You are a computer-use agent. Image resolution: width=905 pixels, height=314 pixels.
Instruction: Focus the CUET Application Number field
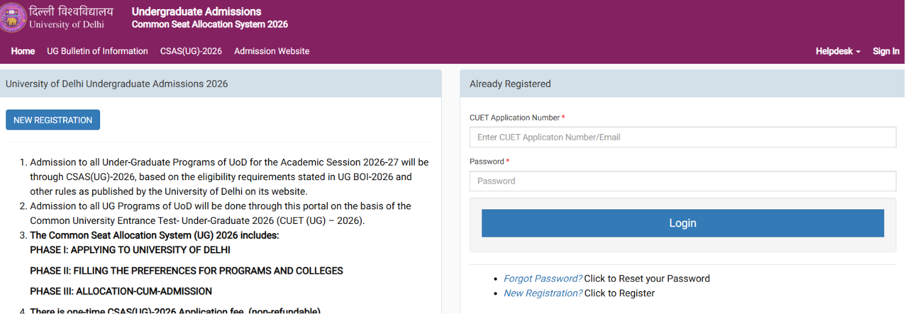pyautogui.click(x=683, y=137)
